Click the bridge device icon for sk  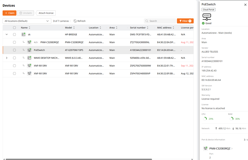point(23,34)
